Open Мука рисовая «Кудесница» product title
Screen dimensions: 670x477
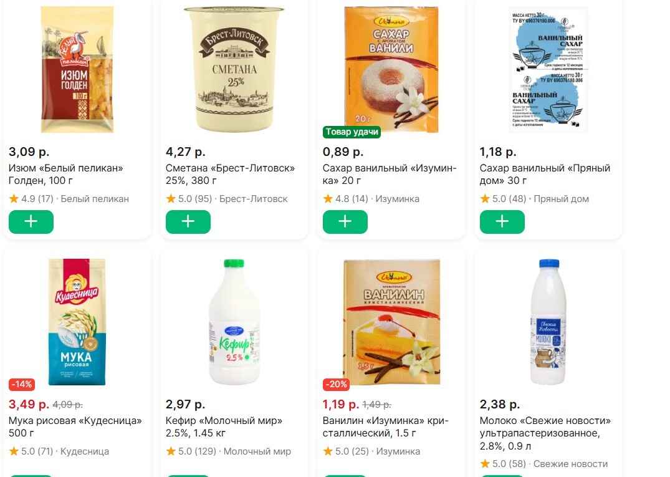coord(75,426)
